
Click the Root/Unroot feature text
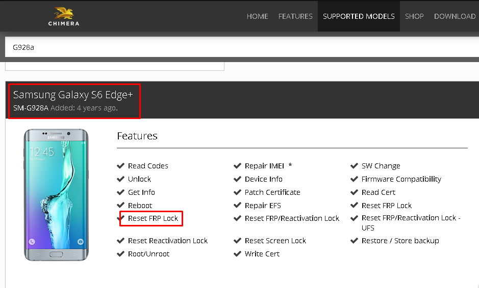148,254
